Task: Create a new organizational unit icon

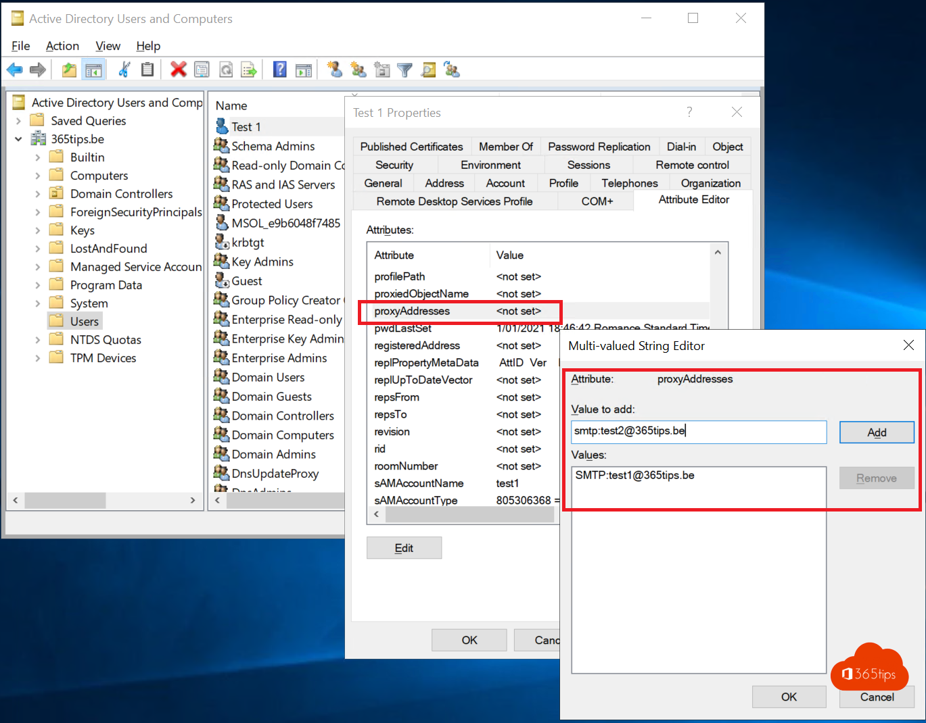Action: pyautogui.click(x=381, y=69)
